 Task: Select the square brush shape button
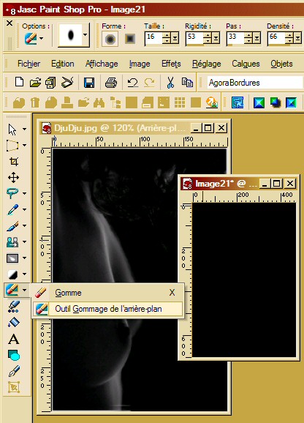[x=130, y=40]
